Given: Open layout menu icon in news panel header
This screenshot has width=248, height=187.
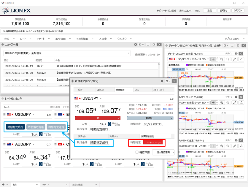Looking at the screenshot, I should click(x=141, y=45).
